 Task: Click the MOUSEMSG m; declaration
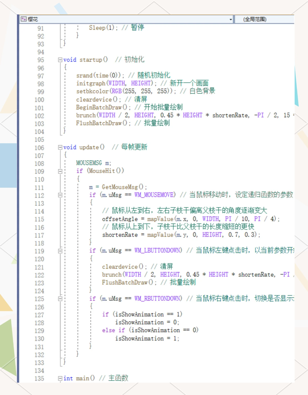click(x=94, y=163)
